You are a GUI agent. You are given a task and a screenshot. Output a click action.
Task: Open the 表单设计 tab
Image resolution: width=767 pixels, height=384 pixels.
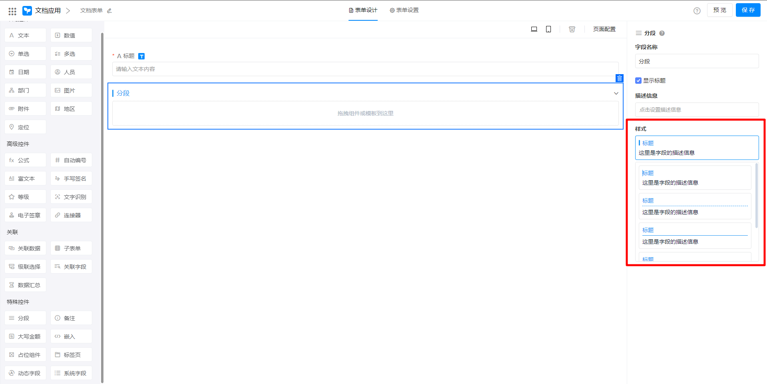tap(363, 10)
